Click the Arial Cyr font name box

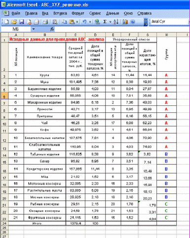pyautogui.click(x=169, y=22)
